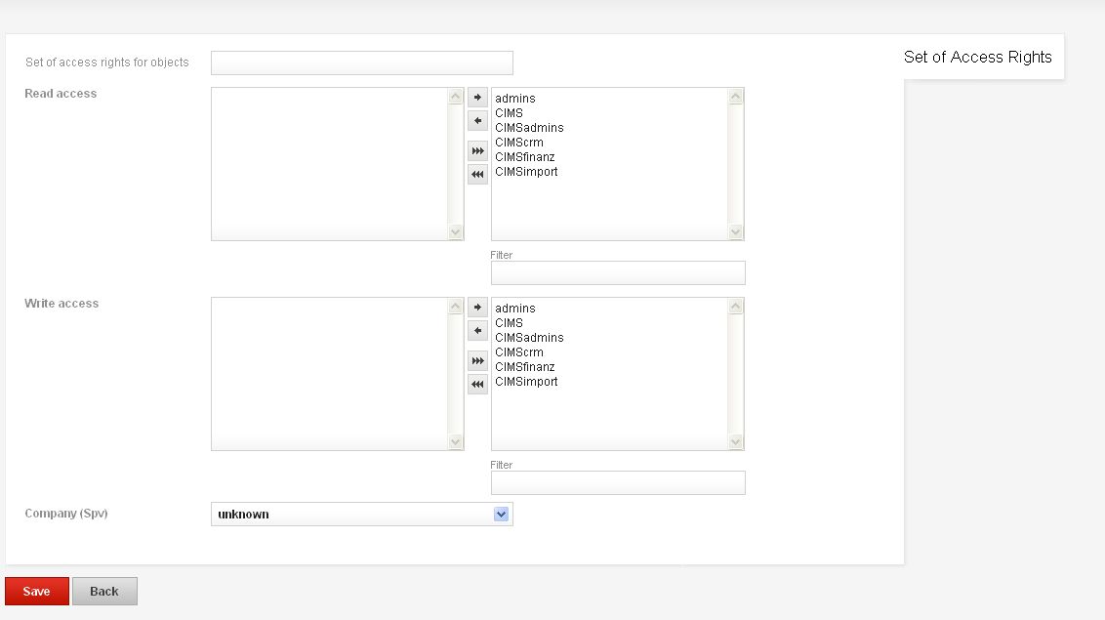Select CIMSfinanz in the Write access list
This screenshot has width=1105, height=620.
pyautogui.click(x=525, y=367)
